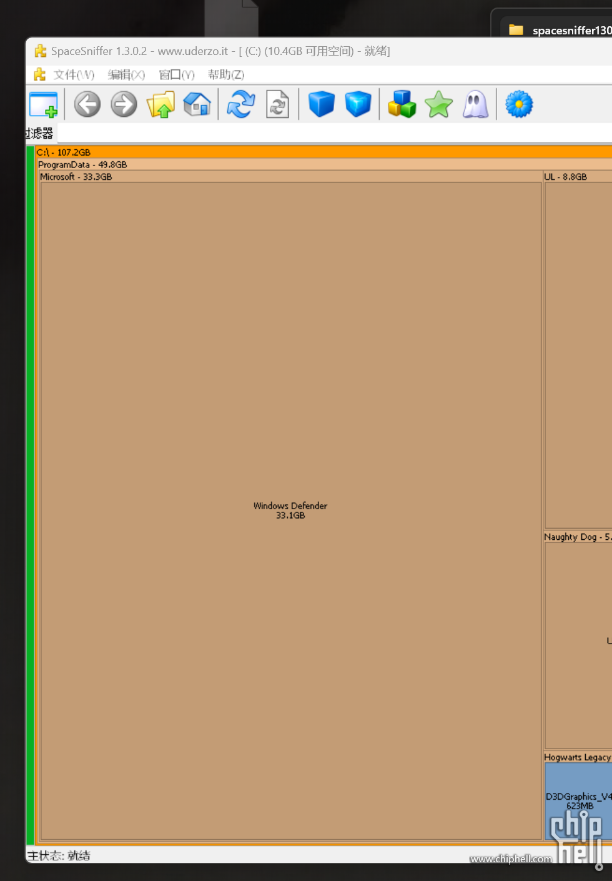Screen dimensions: 612x881
Task: Click into the 过滤器 filter field
Action: (x=334, y=133)
